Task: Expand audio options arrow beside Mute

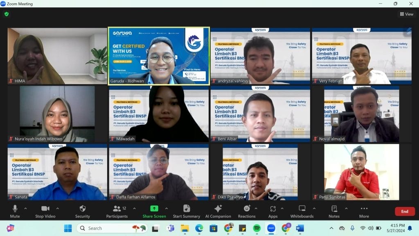Action: coord(25,208)
